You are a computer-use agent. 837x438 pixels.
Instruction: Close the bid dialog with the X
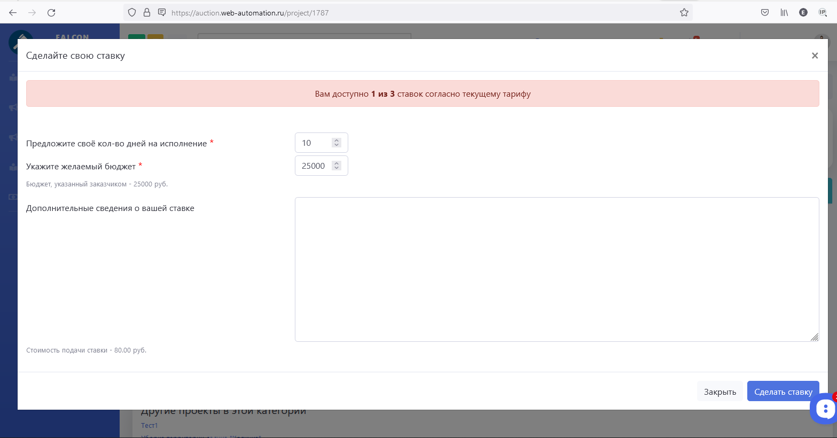815,56
